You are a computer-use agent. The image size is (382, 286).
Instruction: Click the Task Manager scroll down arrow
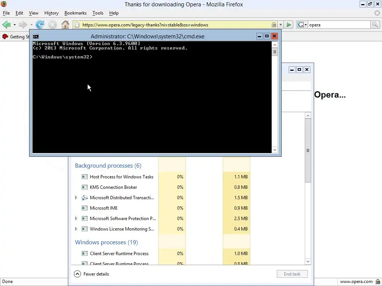tap(308, 262)
